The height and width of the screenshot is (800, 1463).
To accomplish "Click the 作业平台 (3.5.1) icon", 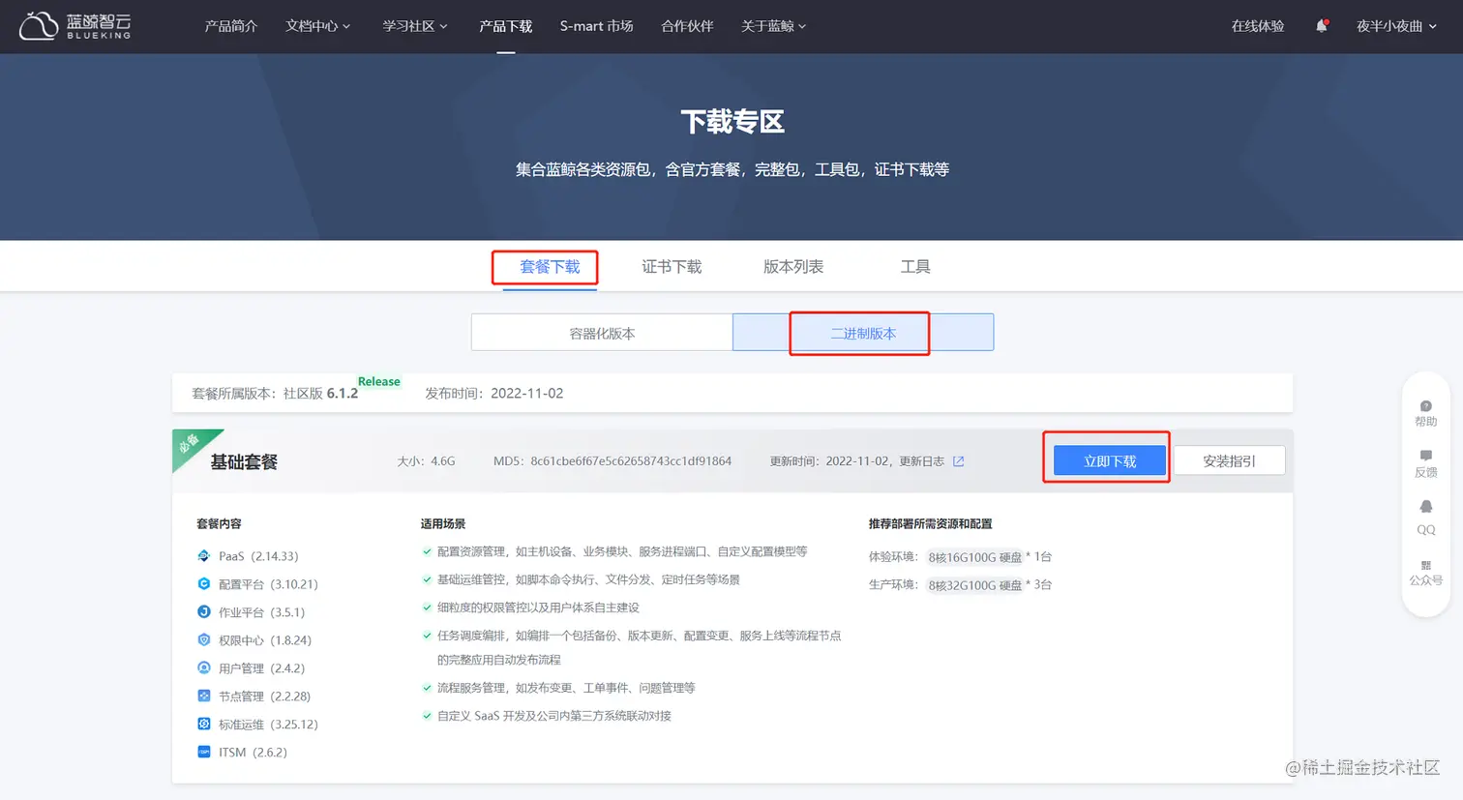I will point(203,612).
